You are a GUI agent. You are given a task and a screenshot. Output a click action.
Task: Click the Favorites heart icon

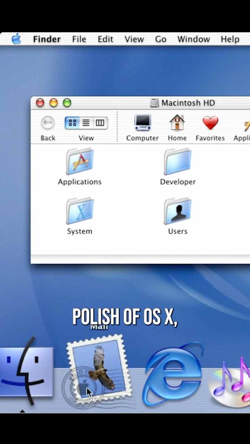(x=210, y=123)
